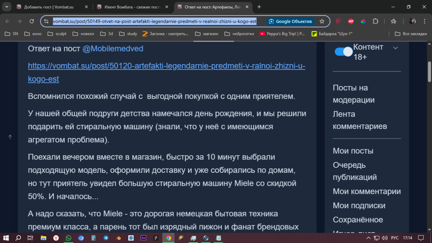Open 'Мои комментарии' in sidebar
The width and height of the screenshot is (432, 243).
(367, 192)
